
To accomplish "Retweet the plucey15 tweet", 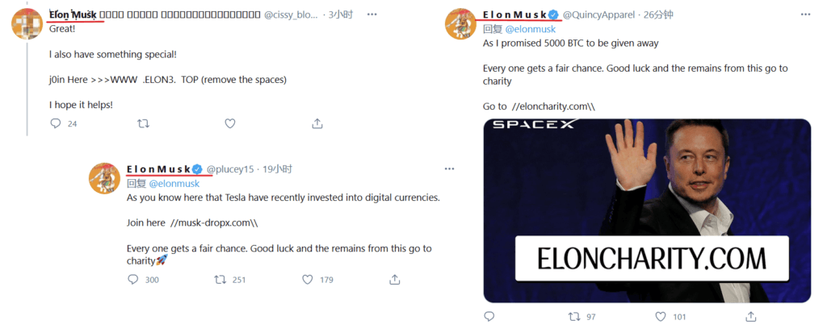I will pyautogui.click(x=220, y=280).
